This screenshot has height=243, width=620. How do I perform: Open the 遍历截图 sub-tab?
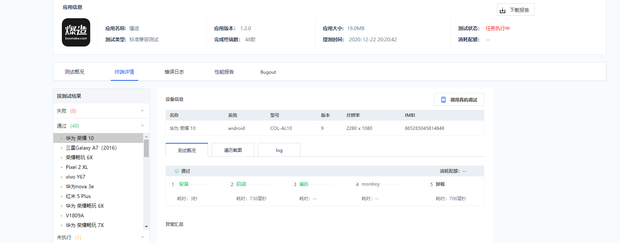pos(233,150)
